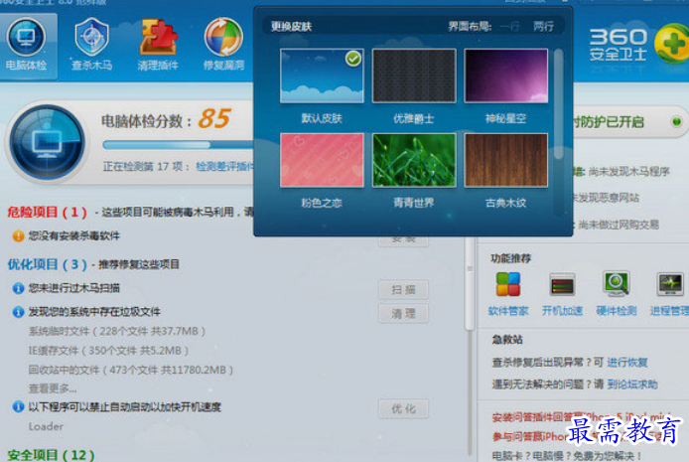Click the 360 green plus logo

[671, 44]
